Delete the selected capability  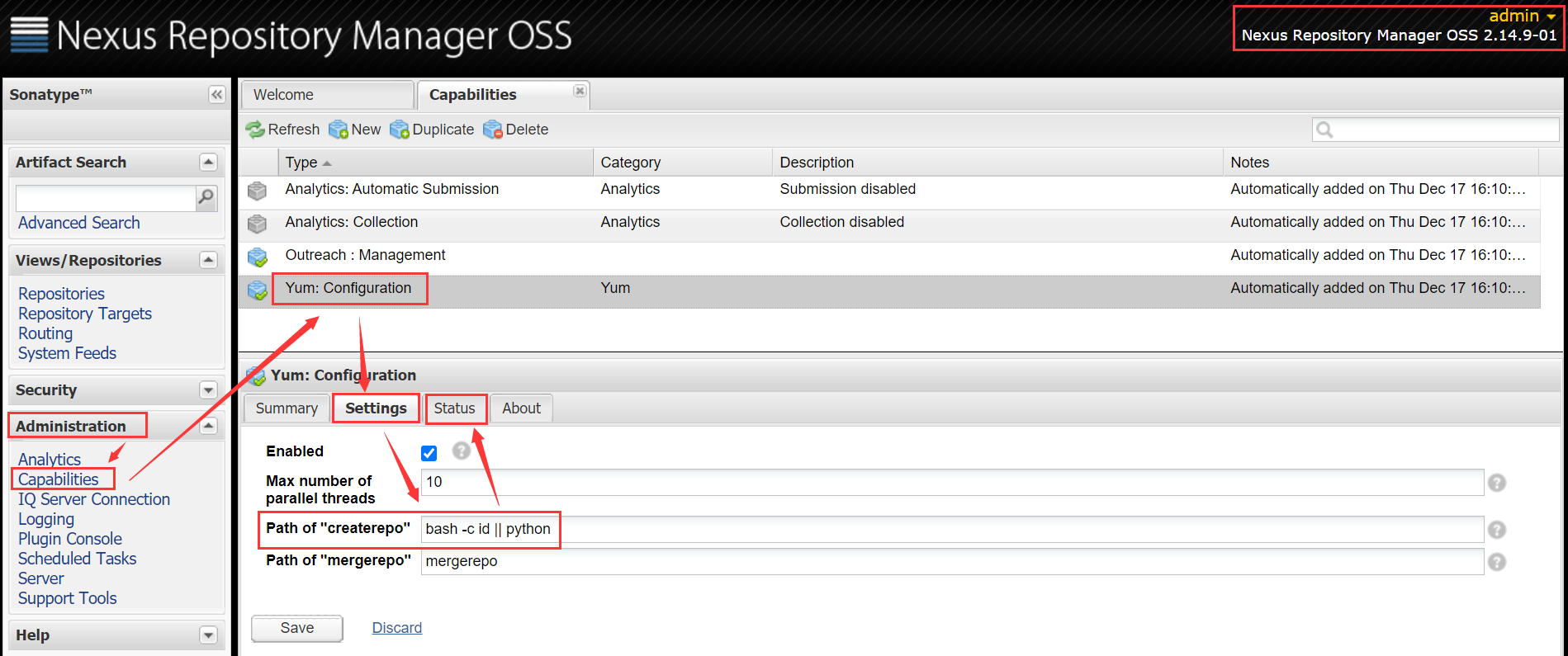[516, 130]
